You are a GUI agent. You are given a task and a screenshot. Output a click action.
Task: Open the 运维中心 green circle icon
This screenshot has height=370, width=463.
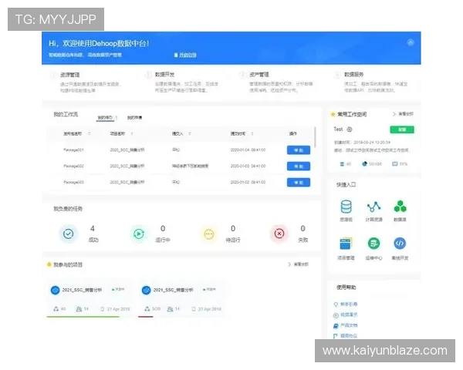[373, 244]
